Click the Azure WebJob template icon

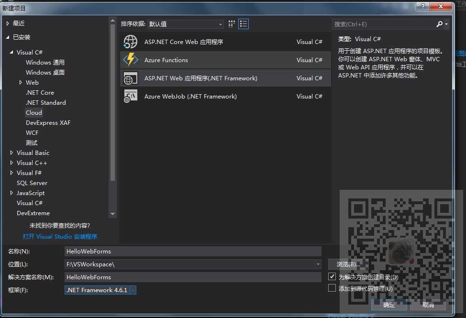tap(131, 96)
